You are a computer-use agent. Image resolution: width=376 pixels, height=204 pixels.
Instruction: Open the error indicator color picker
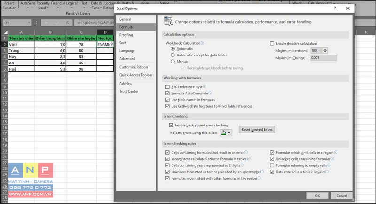[226, 133]
